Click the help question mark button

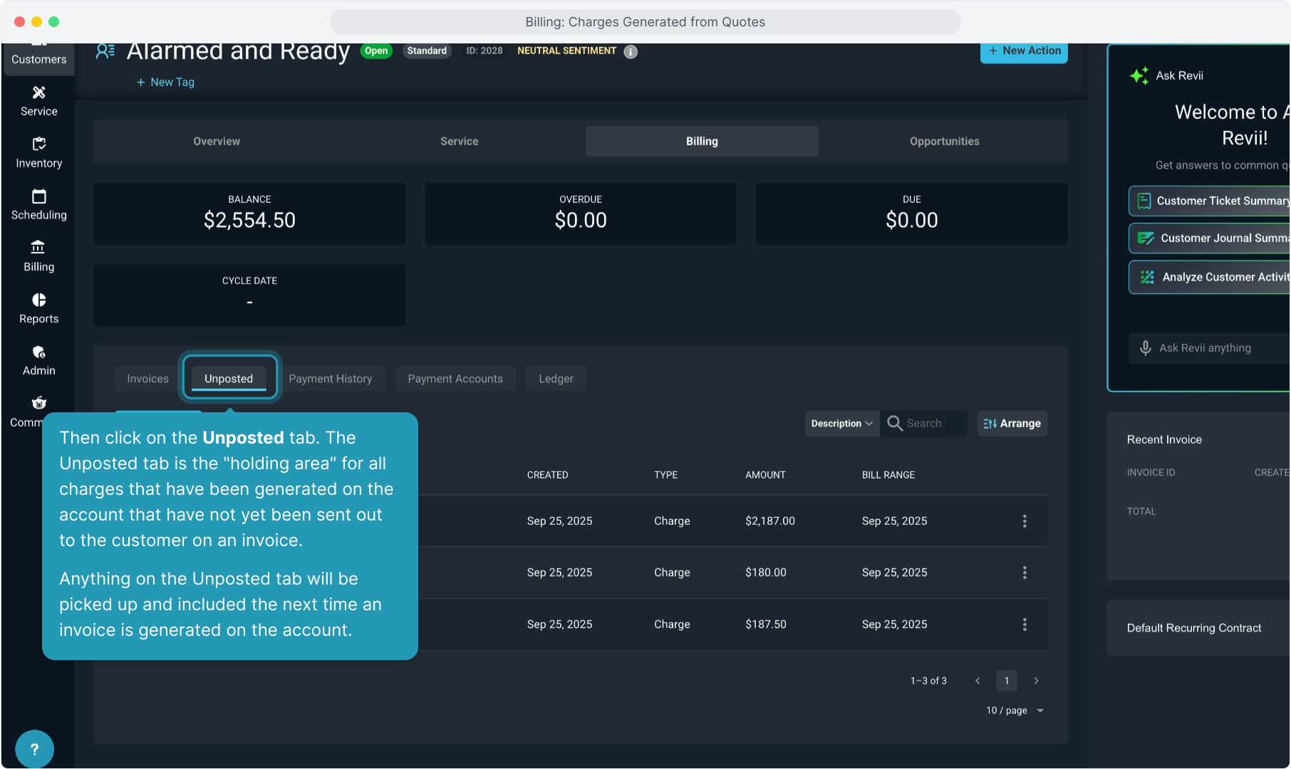point(34,749)
